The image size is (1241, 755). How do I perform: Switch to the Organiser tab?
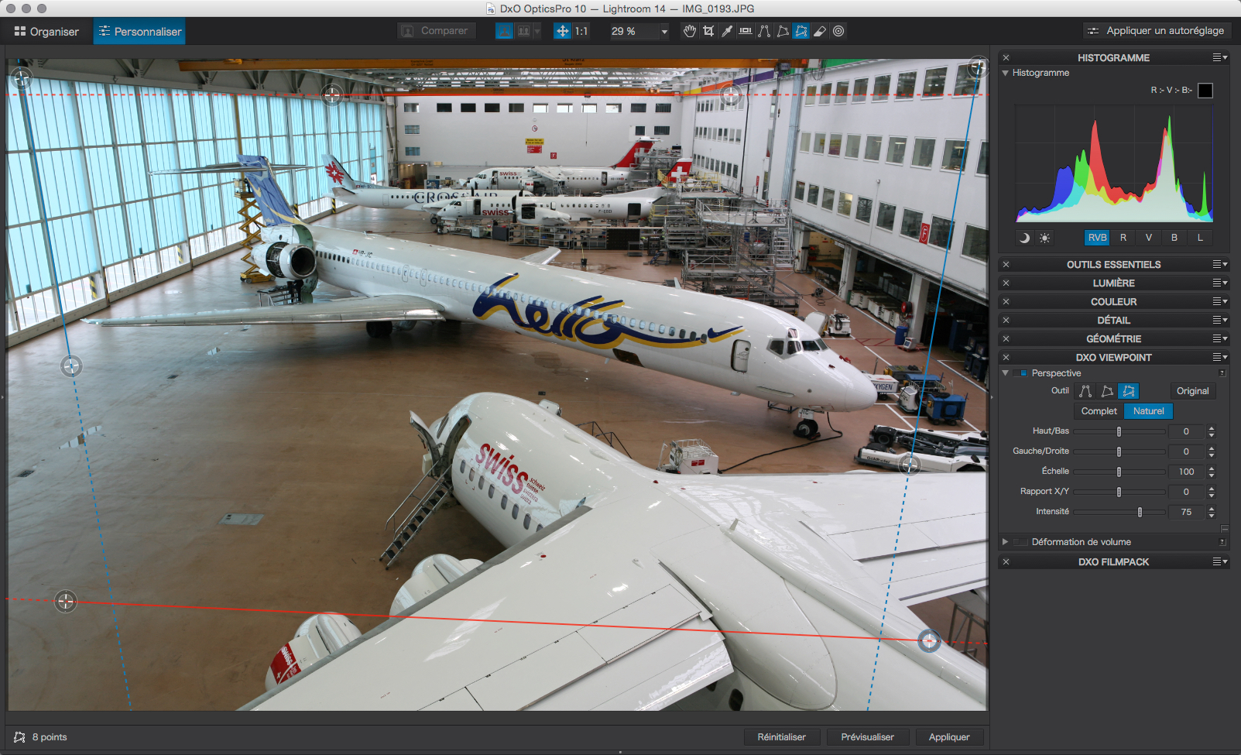click(x=46, y=32)
